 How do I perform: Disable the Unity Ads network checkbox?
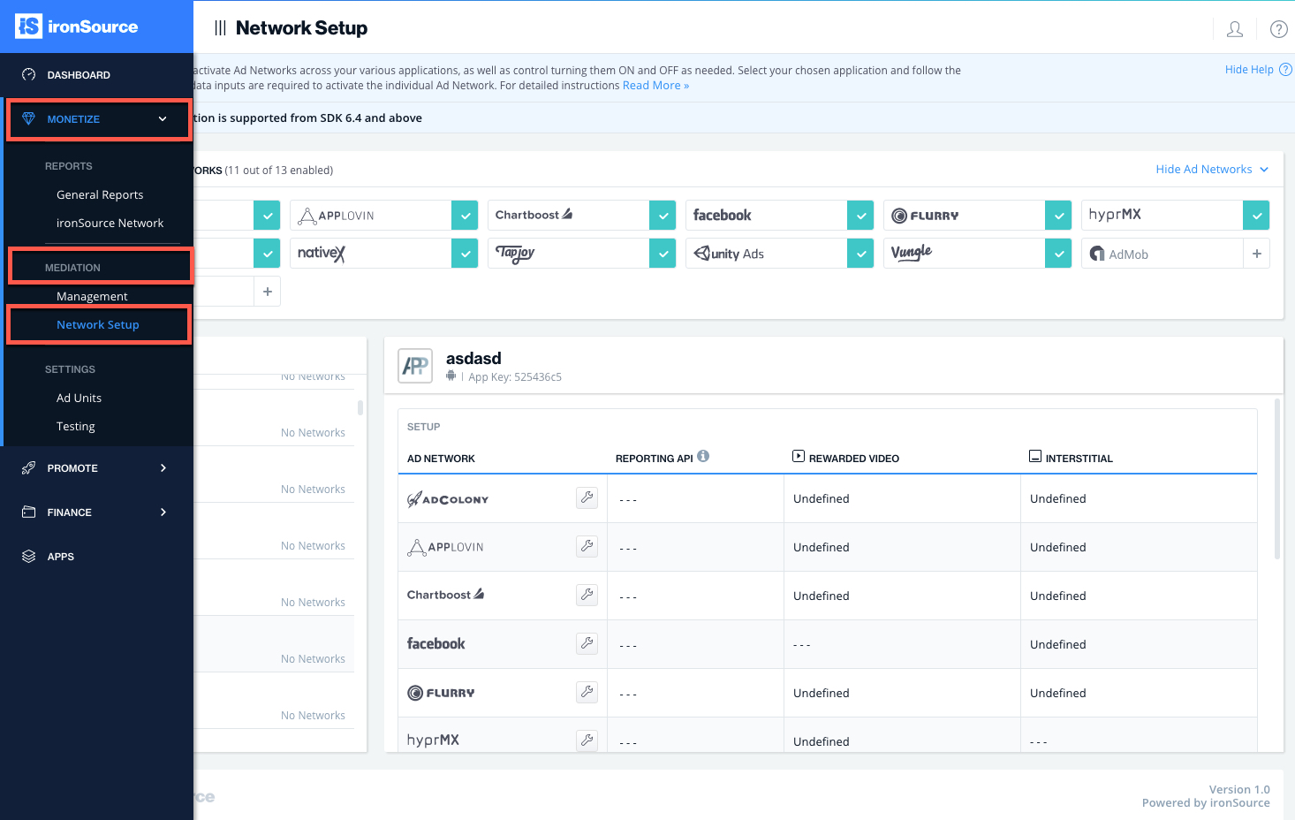click(x=860, y=253)
